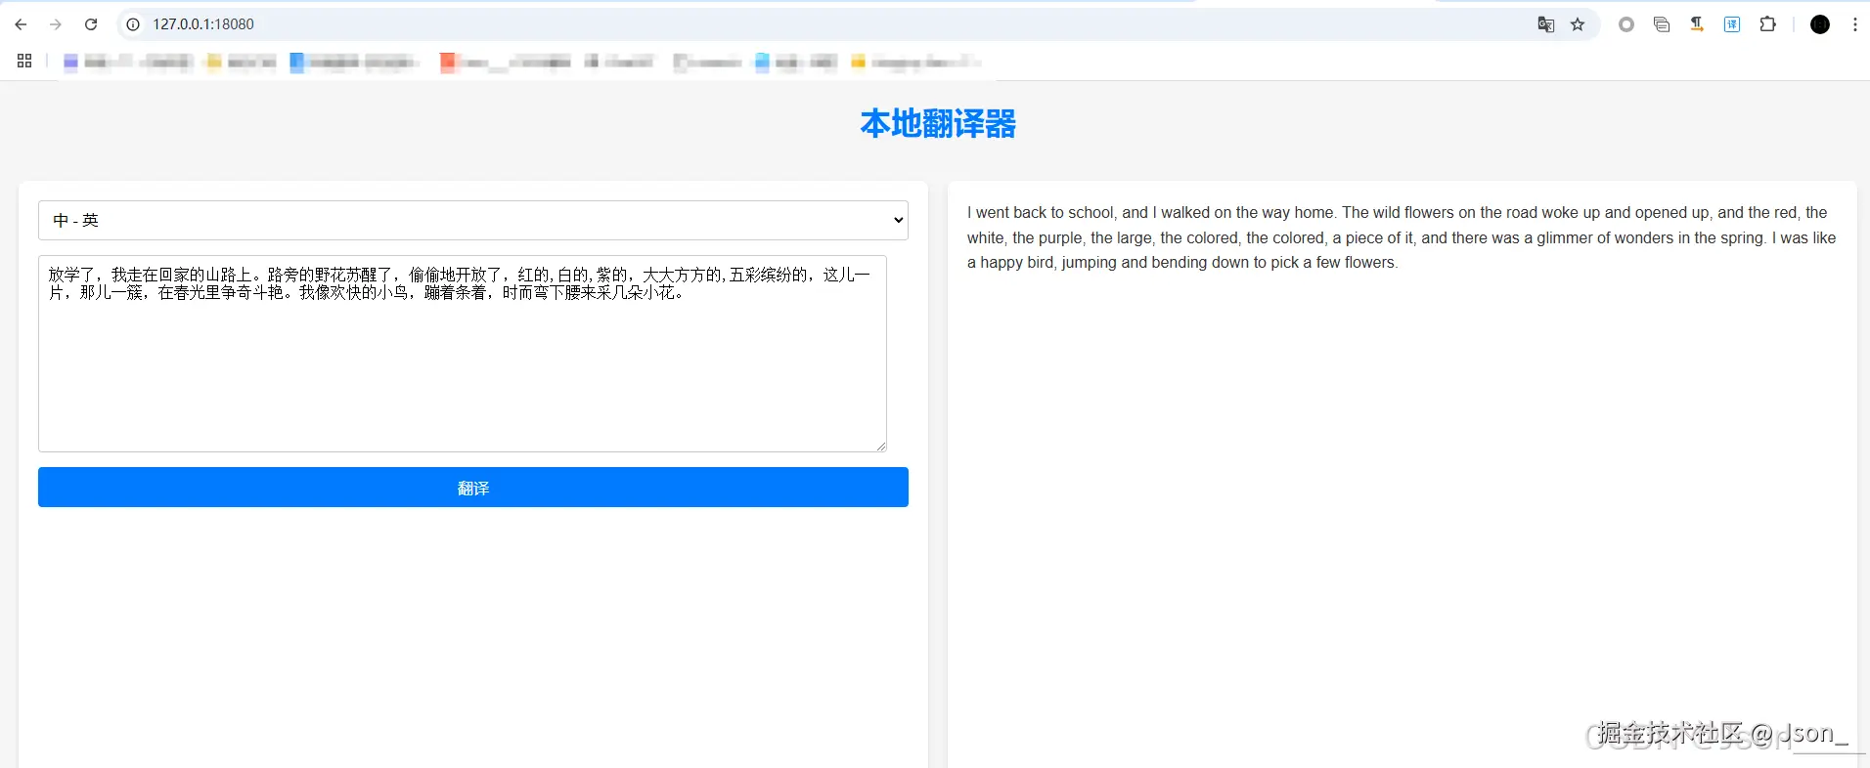Open the apps grid in bookmarks bar
This screenshot has height=768, width=1870.
(25, 62)
